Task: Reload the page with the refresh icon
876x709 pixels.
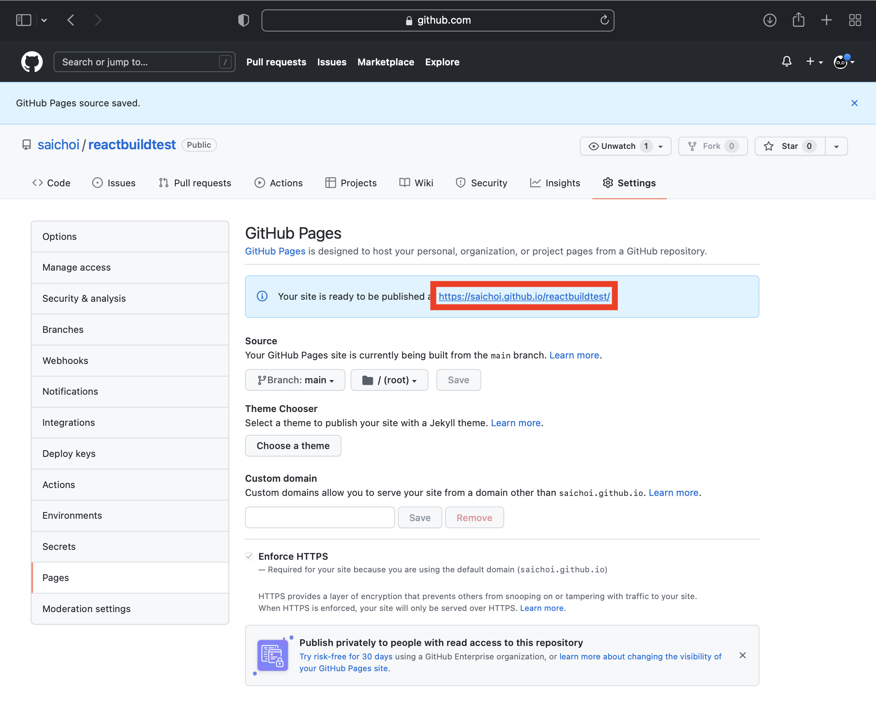Action: 605,20
